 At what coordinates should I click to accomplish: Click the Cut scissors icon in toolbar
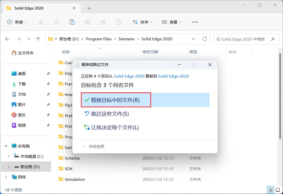tap(41, 22)
